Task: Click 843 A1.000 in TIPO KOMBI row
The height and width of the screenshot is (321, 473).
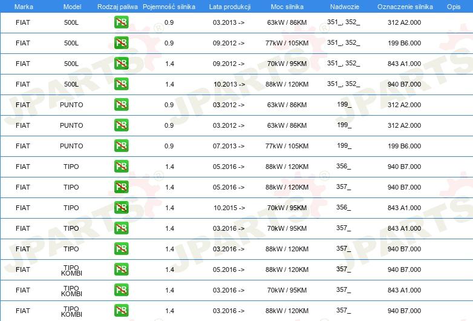Action: point(404,290)
